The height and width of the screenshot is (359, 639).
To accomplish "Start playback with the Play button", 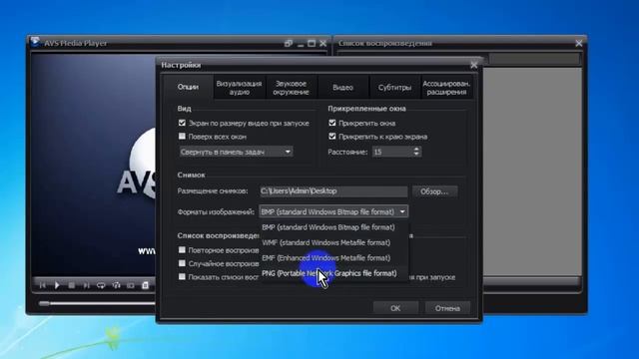I will tap(57, 286).
